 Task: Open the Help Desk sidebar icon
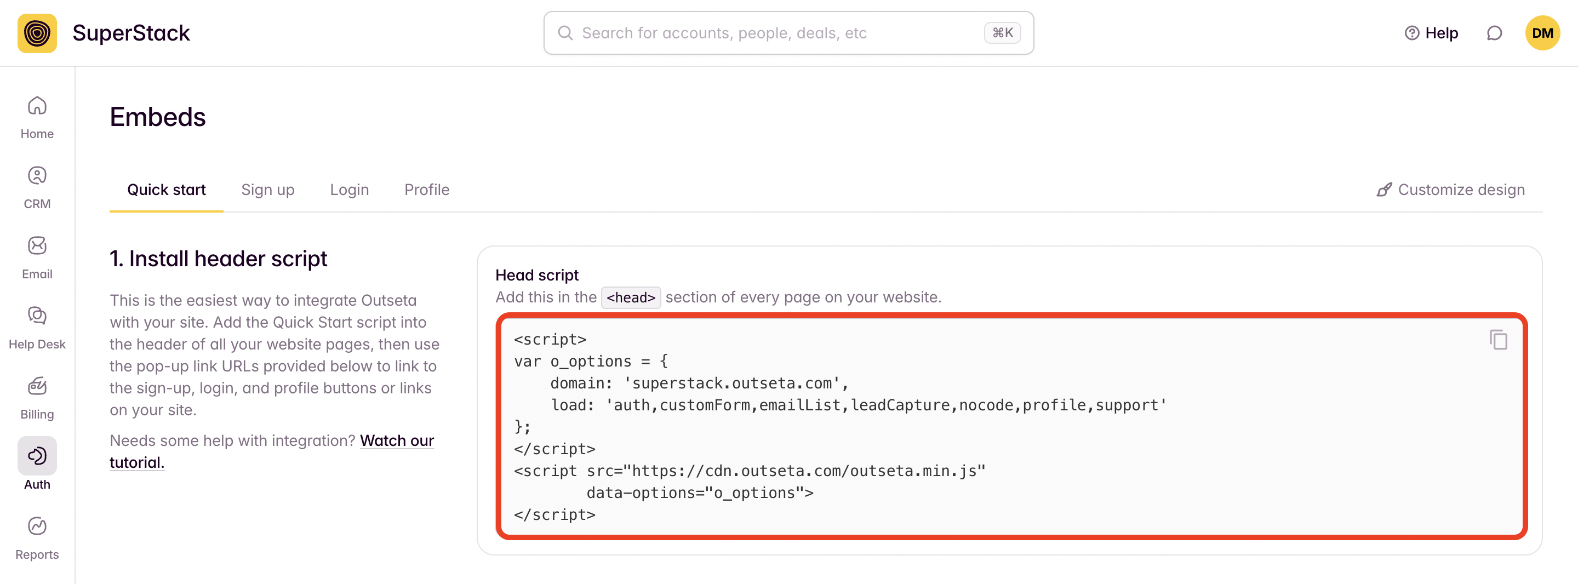point(37,316)
